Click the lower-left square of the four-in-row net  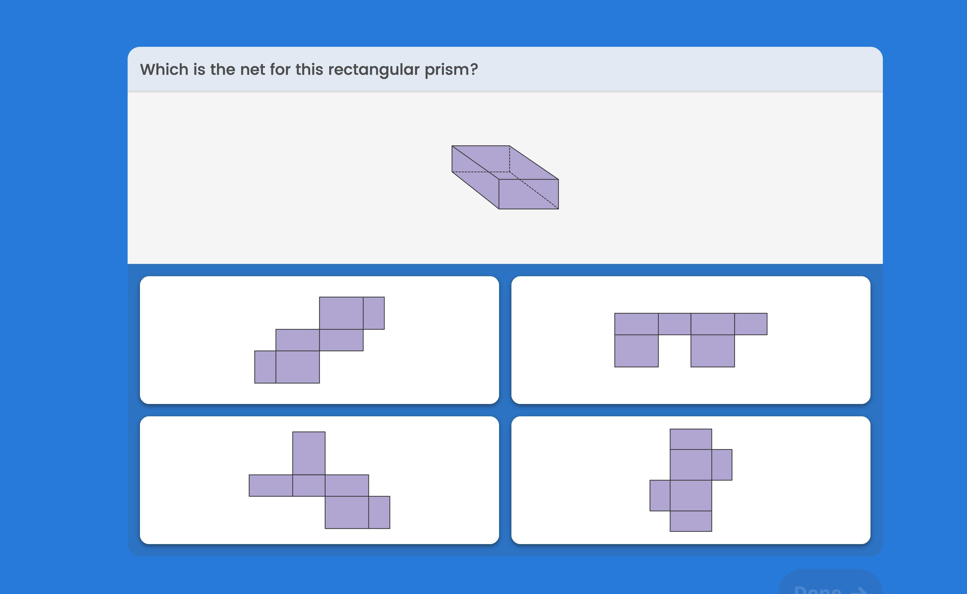(x=636, y=351)
